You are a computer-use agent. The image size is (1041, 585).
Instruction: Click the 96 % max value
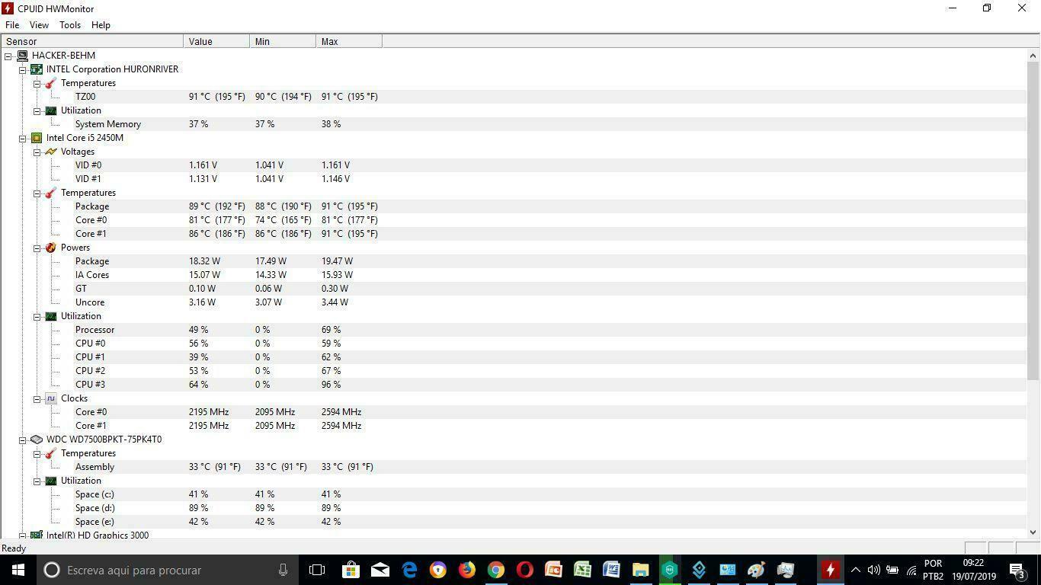tap(331, 385)
